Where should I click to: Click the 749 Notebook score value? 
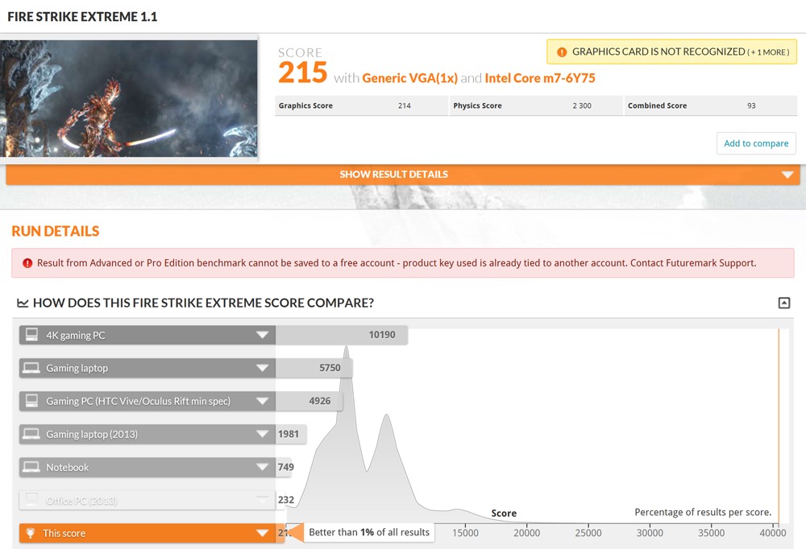[x=286, y=467]
